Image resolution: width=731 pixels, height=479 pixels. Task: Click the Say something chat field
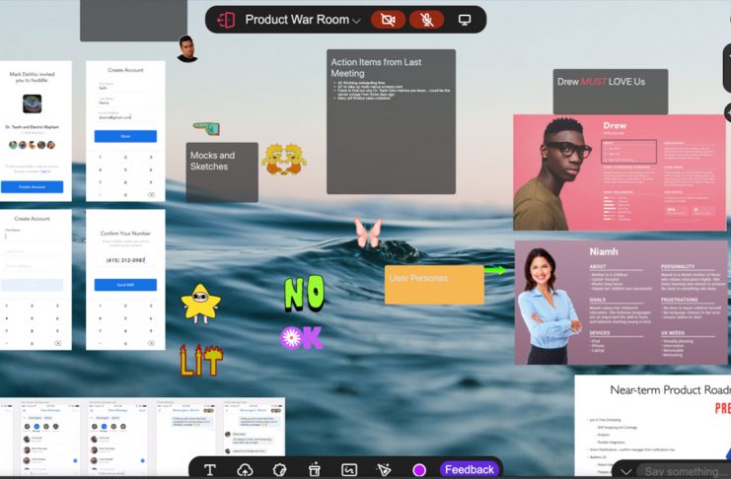pyautogui.click(x=684, y=471)
